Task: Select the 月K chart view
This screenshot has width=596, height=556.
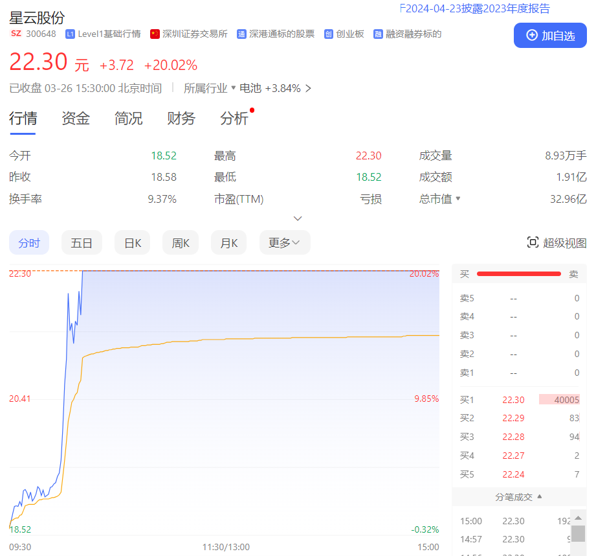Action: (x=229, y=242)
